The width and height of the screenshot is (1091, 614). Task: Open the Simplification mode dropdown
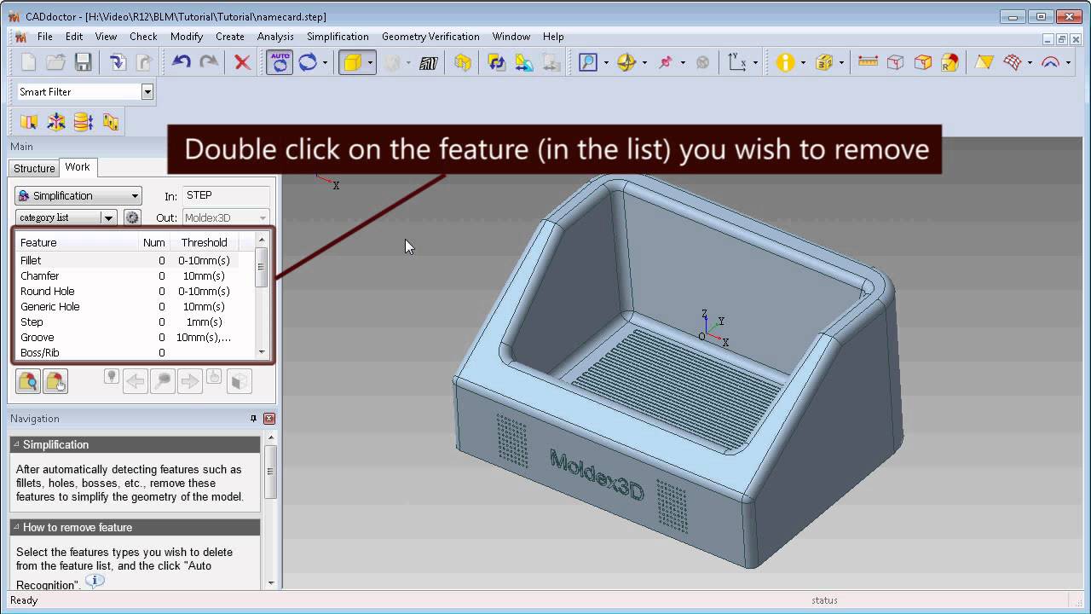click(135, 196)
